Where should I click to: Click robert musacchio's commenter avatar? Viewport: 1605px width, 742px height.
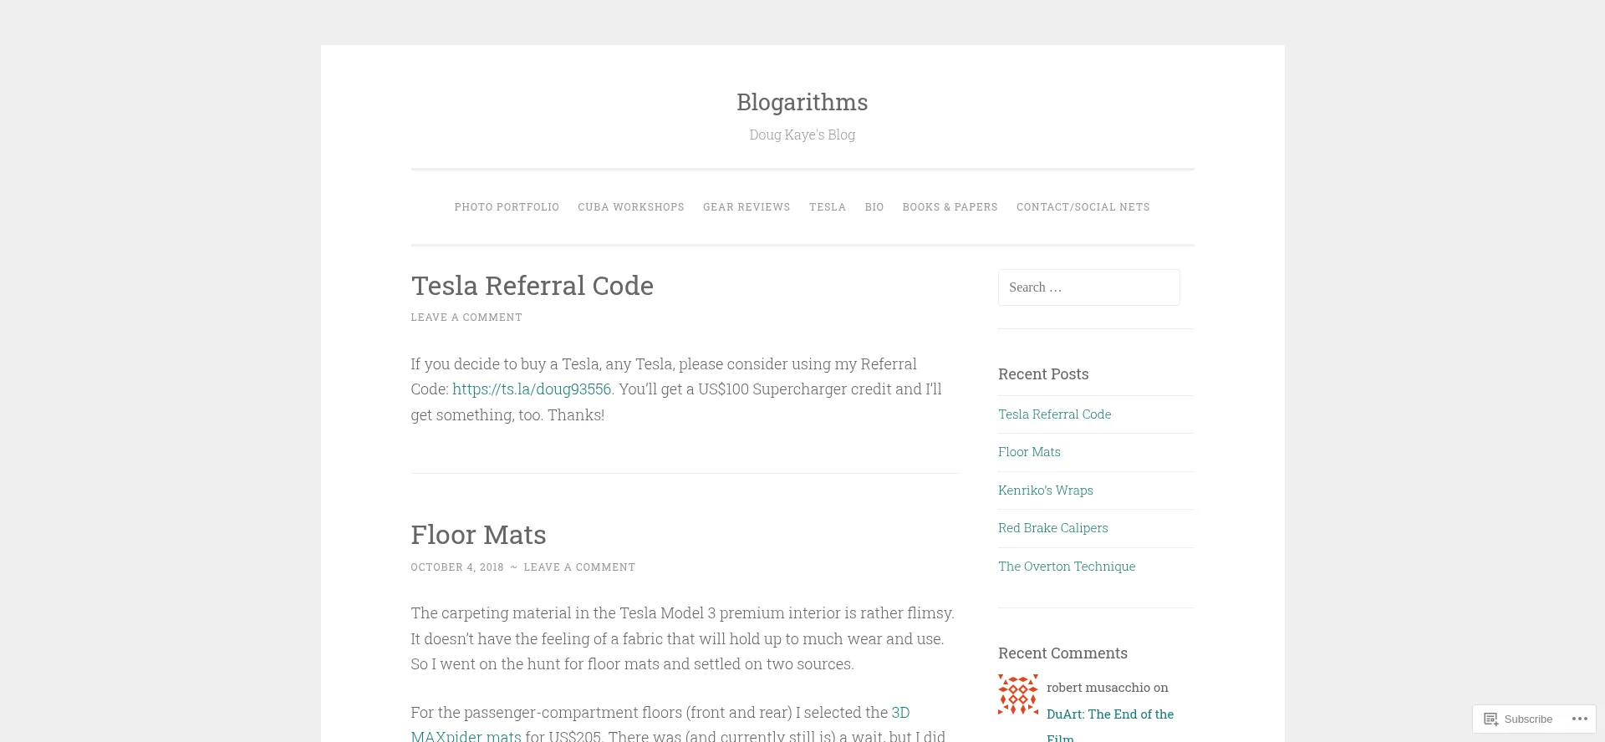coord(1017,694)
